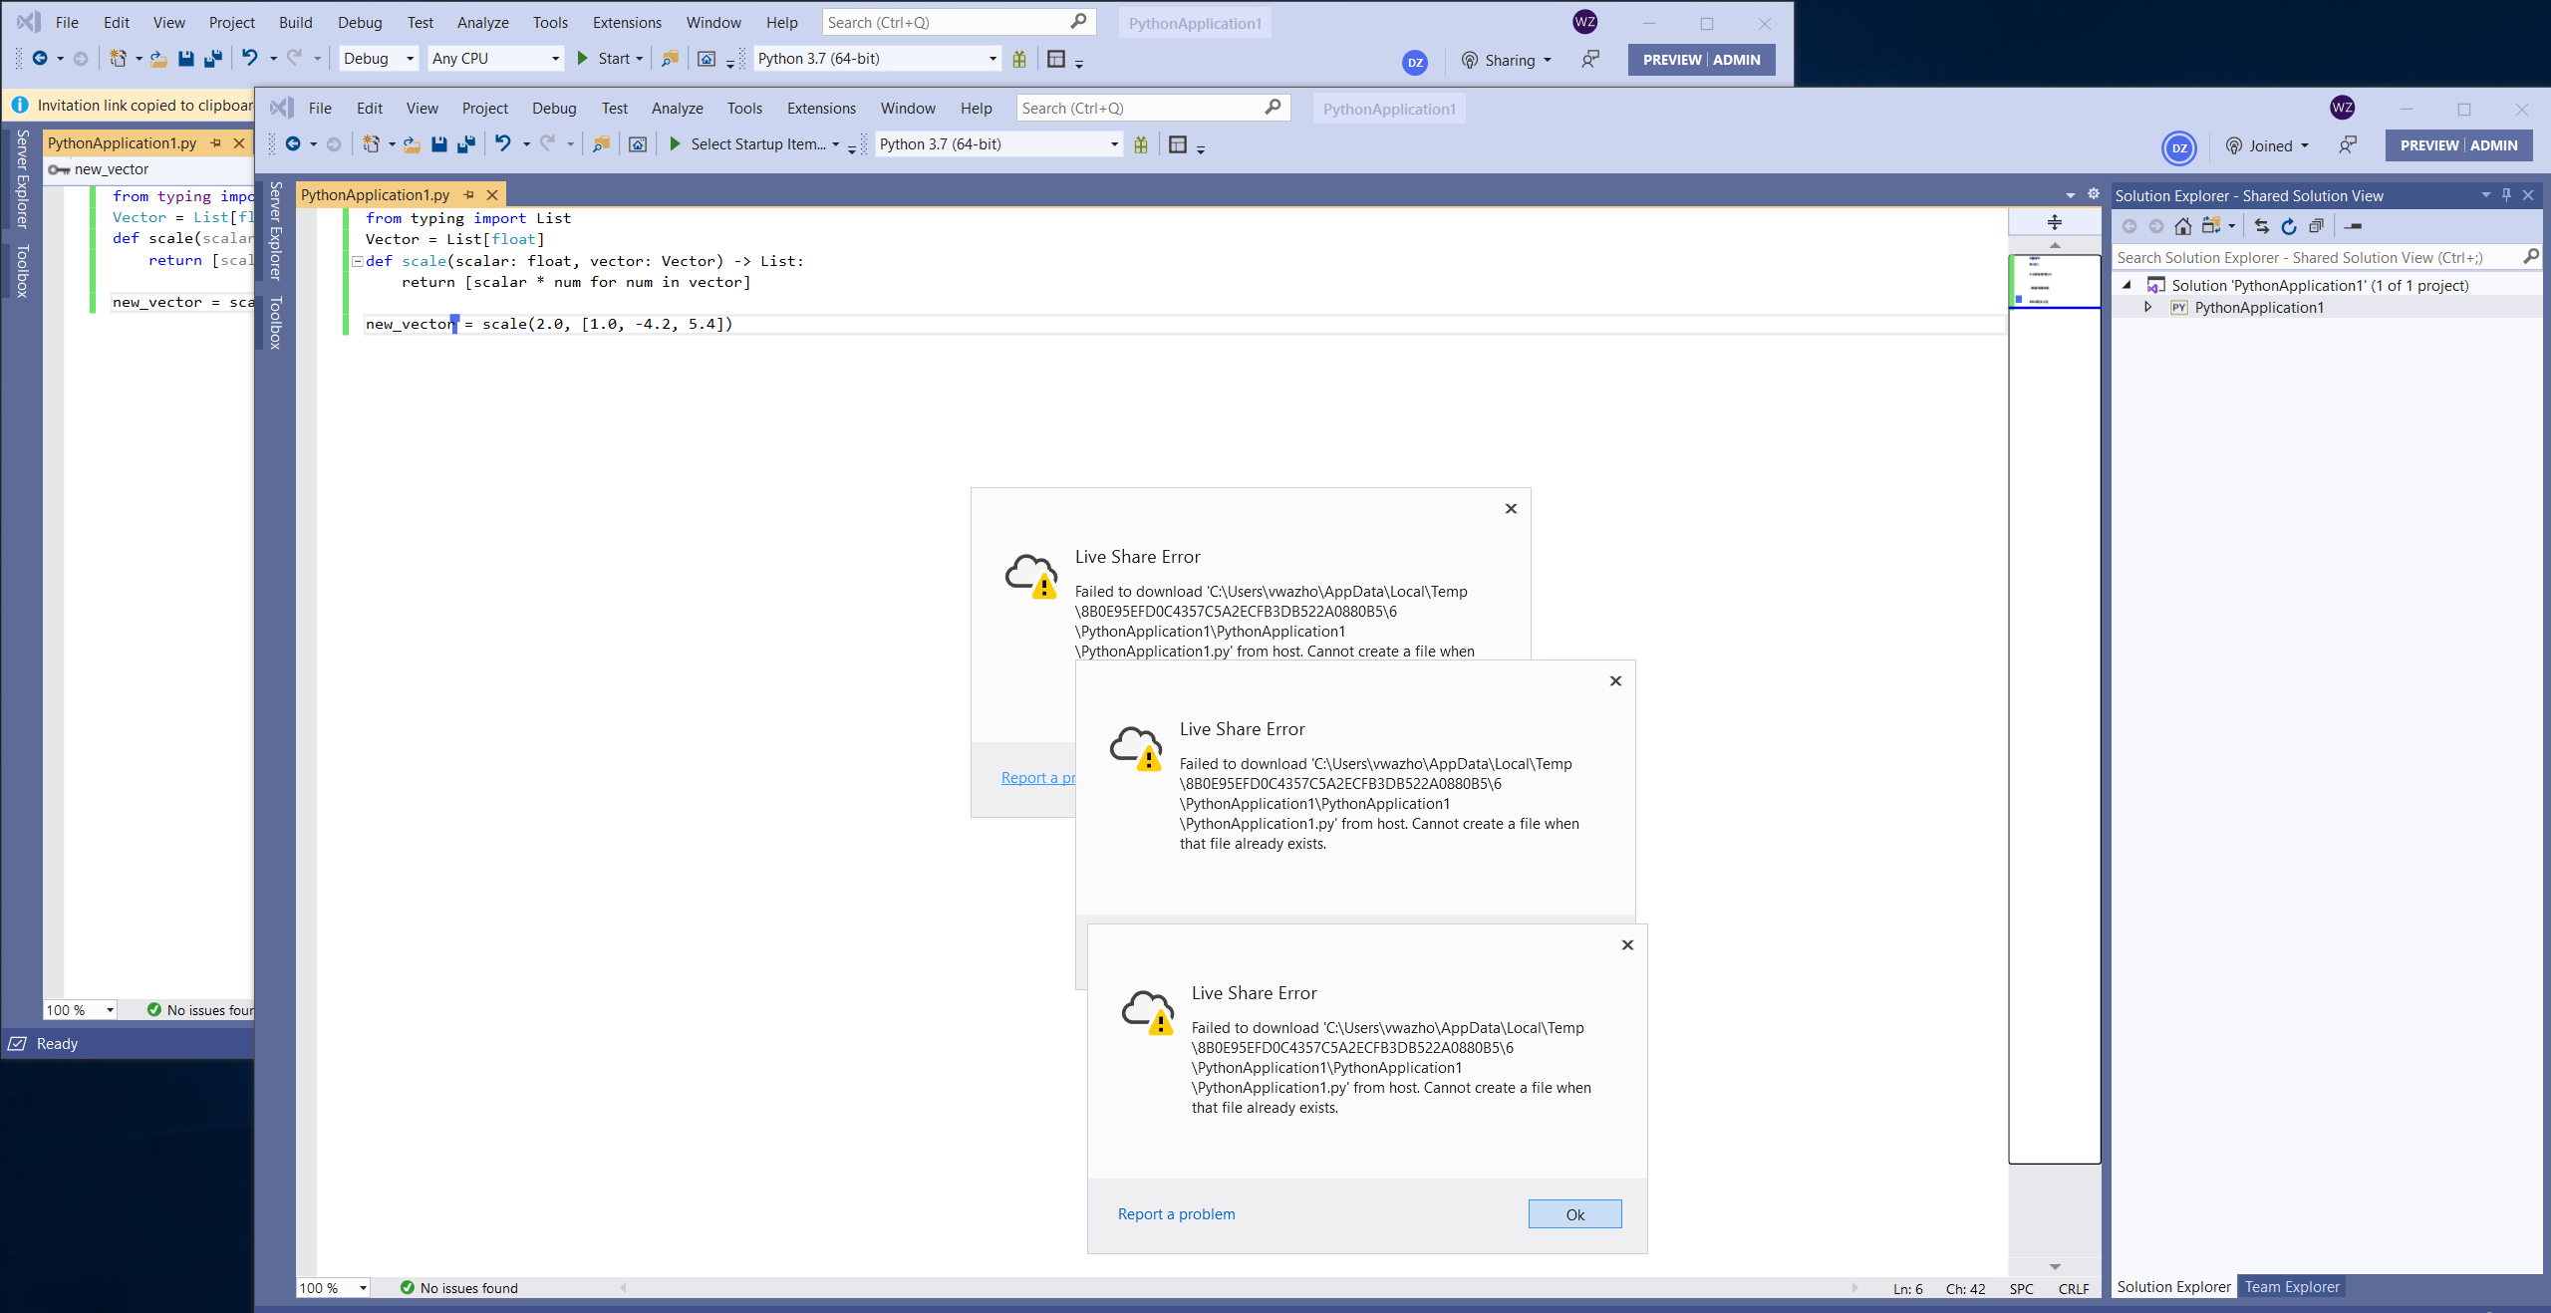Viewport: 2551px width, 1313px height.
Task: Expand the PythonApplication1 project node
Action: 2147,307
